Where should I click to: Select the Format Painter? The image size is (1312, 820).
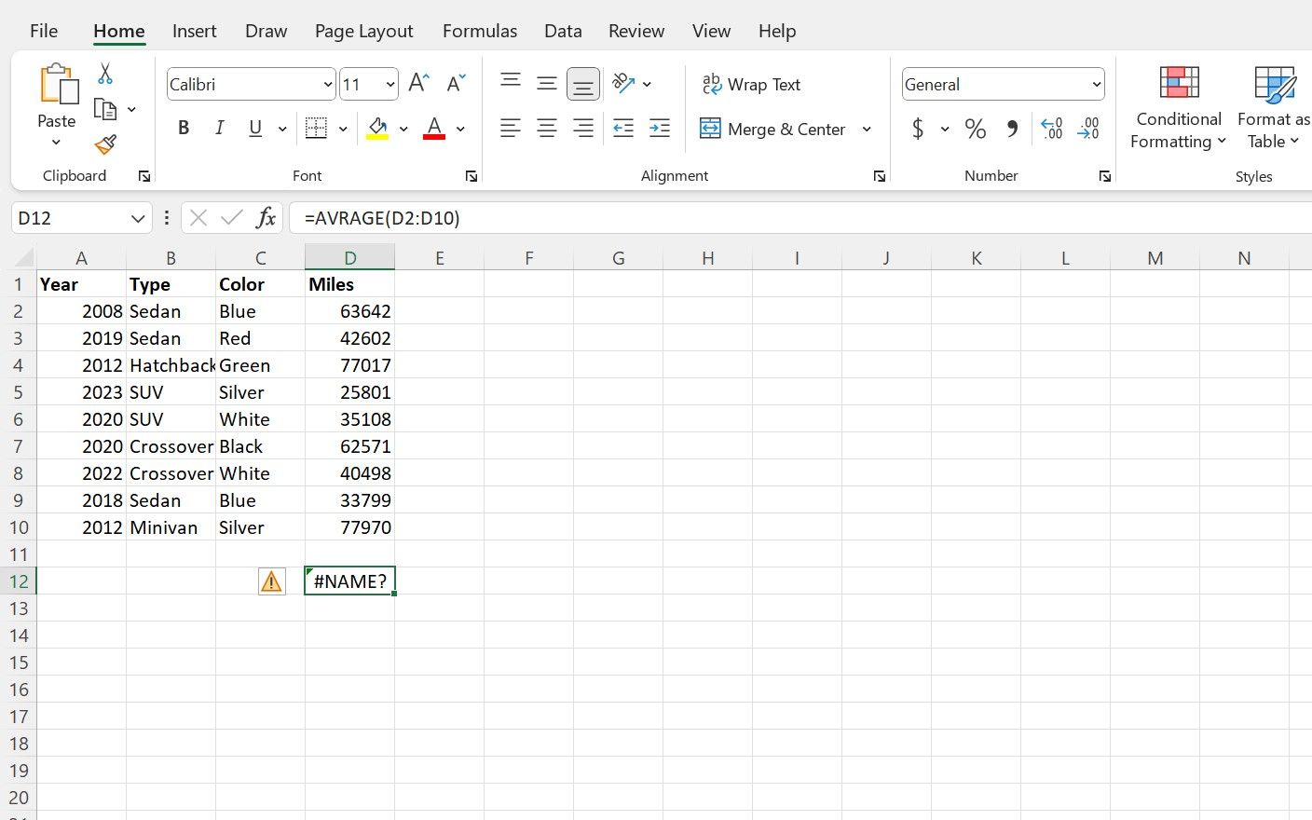tap(104, 145)
